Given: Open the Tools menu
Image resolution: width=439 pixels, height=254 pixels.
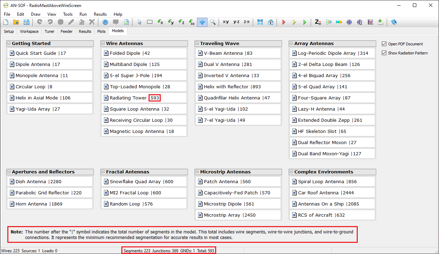Looking at the screenshot, I should click(68, 14).
